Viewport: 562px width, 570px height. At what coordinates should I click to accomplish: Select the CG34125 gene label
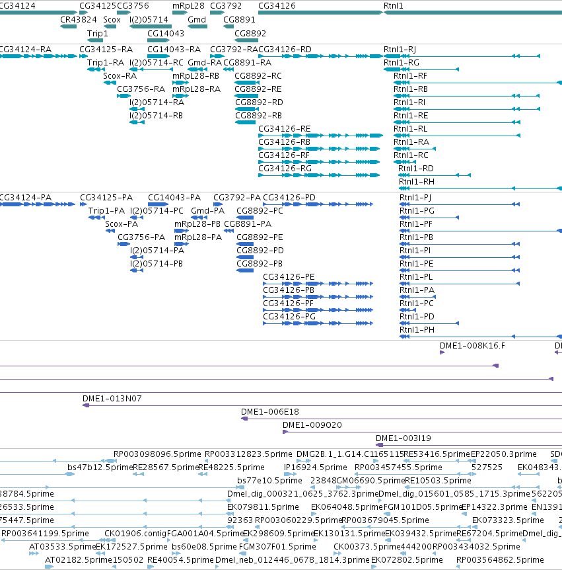pos(98,6)
